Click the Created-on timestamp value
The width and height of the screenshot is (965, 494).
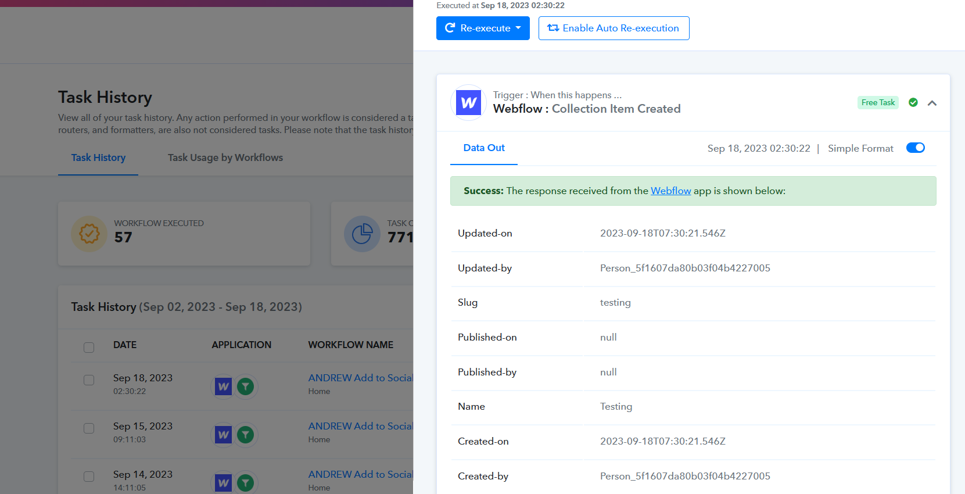(663, 441)
